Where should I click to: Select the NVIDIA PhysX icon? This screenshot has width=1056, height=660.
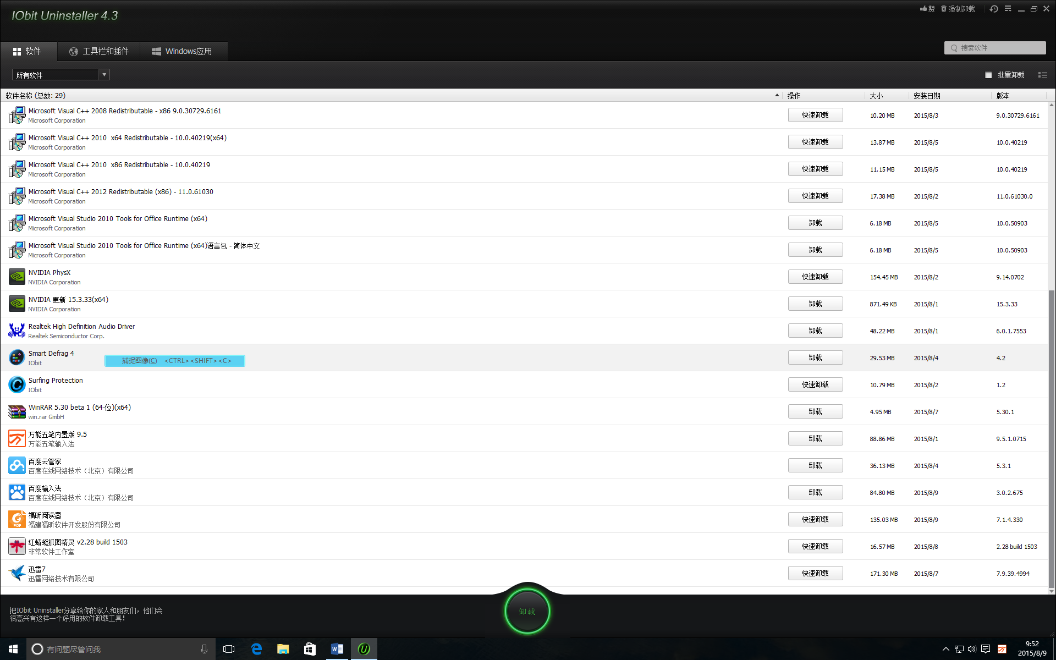pos(17,277)
